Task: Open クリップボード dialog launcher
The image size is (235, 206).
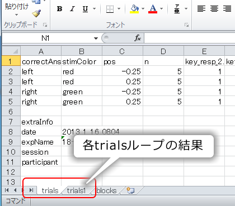Action: pyautogui.click(x=45, y=25)
